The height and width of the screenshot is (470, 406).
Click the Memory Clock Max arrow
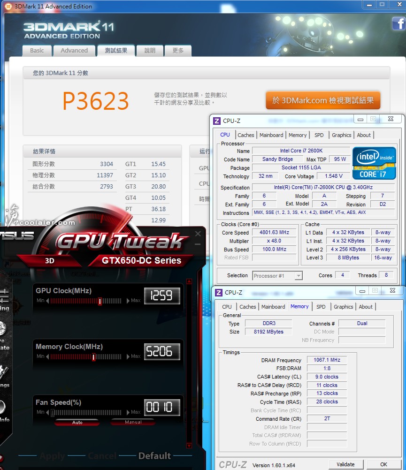pyautogui.click(x=128, y=356)
